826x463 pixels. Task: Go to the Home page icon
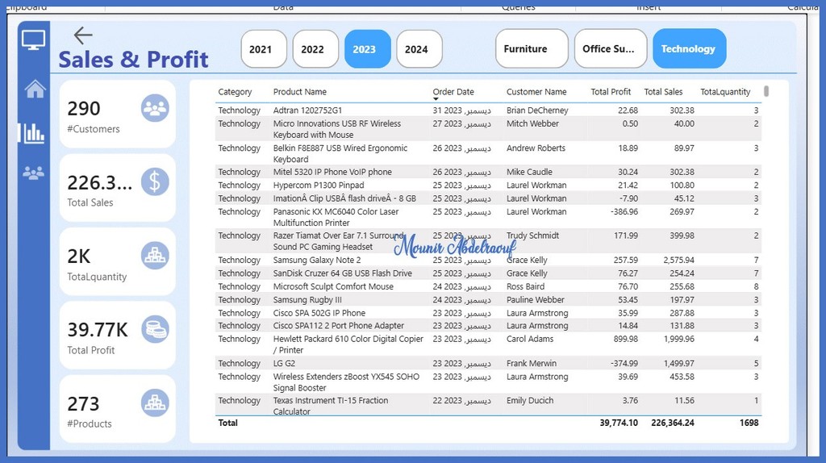point(35,89)
